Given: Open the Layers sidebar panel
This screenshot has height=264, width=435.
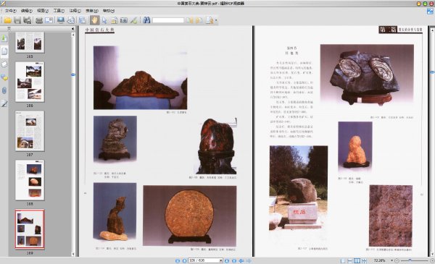Looking at the screenshot, I should [4, 64].
